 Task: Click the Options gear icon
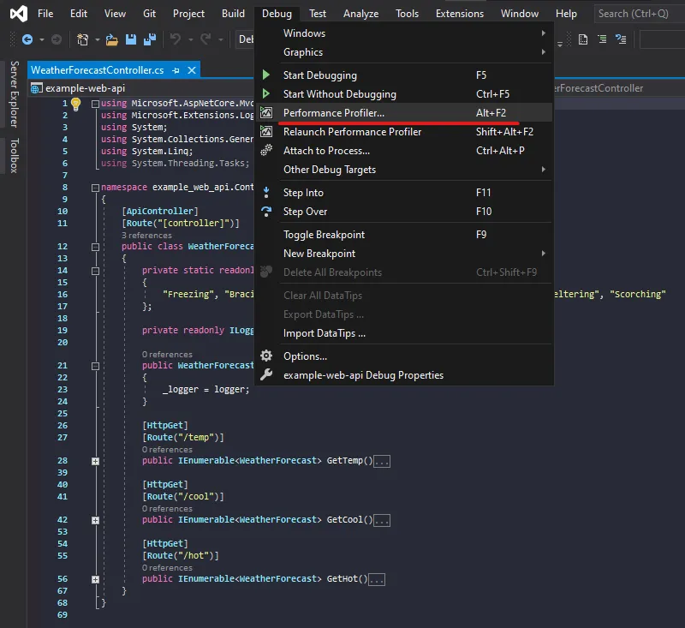click(266, 356)
